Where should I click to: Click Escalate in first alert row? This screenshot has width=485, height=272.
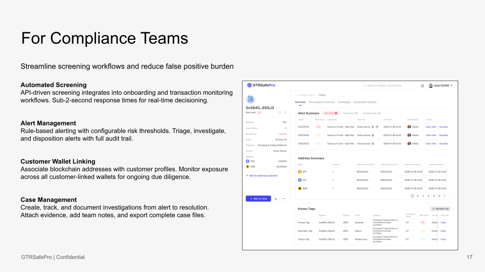coord(444,127)
